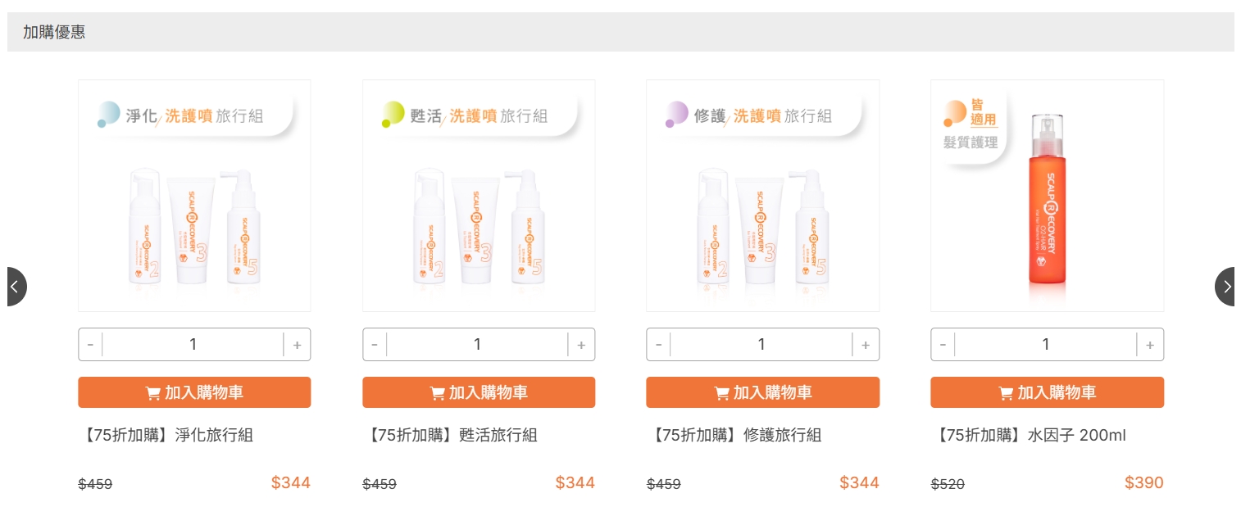This screenshot has width=1241, height=516.
Task: Add 淨化旅行組 to shopping cart
Action: point(194,392)
